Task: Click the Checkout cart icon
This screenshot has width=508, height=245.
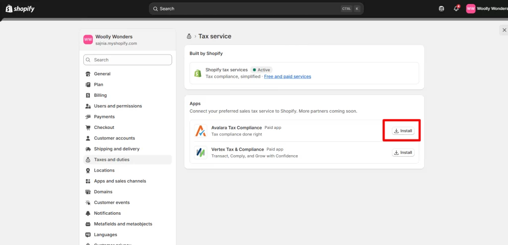Action: coord(88,127)
